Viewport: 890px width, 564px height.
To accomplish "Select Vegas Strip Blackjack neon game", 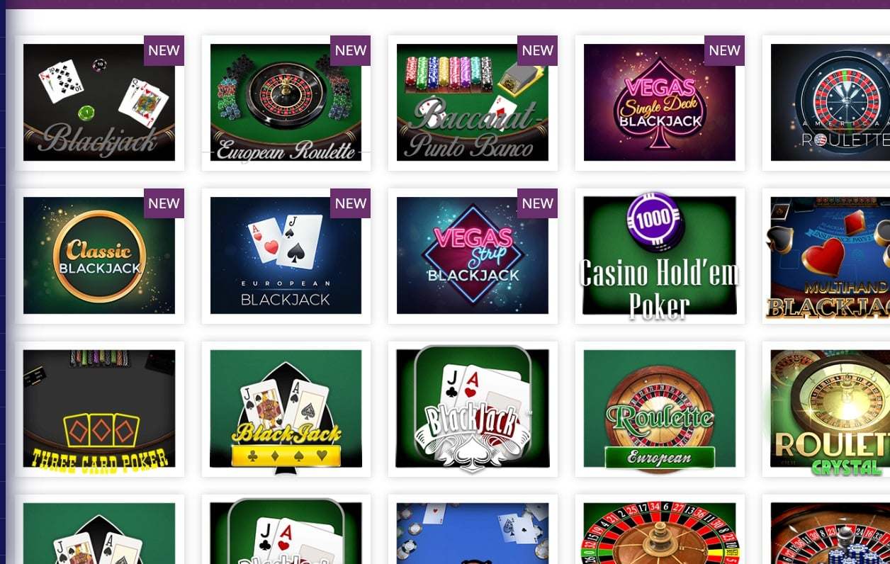I will 473,255.
